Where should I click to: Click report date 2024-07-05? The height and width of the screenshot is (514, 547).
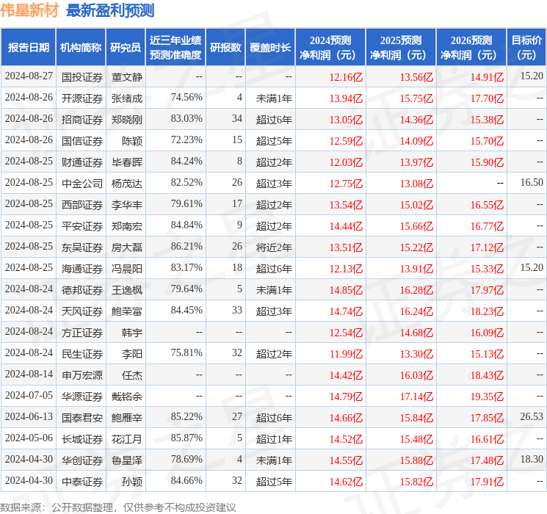point(29,395)
